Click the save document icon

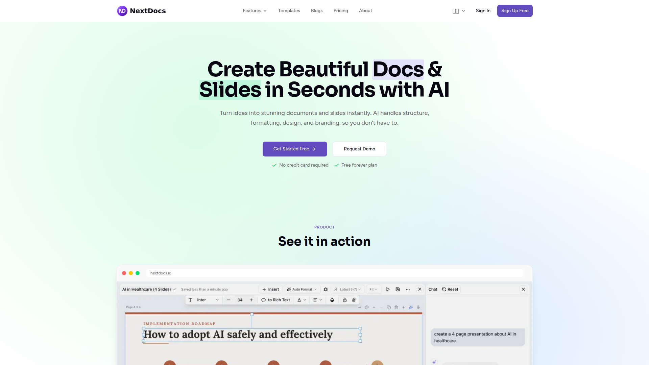pos(398,289)
